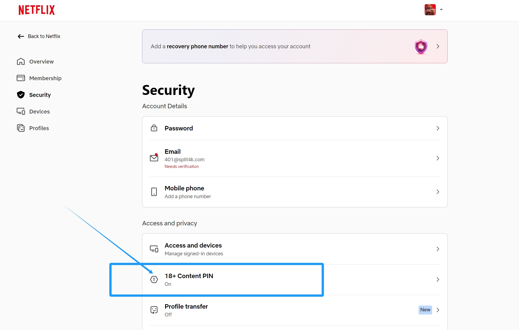Open Profile transfer New badge
The width and height of the screenshot is (519, 330).
425,310
